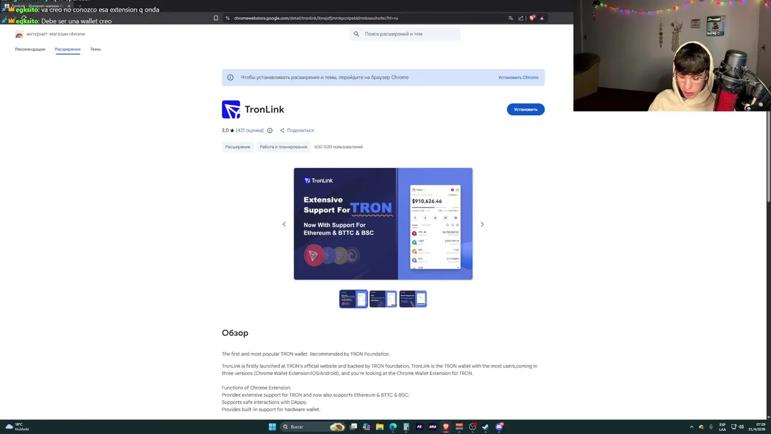Open the OBS Studio taskbar icon
The image size is (771, 434).
[x=472, y=427]
